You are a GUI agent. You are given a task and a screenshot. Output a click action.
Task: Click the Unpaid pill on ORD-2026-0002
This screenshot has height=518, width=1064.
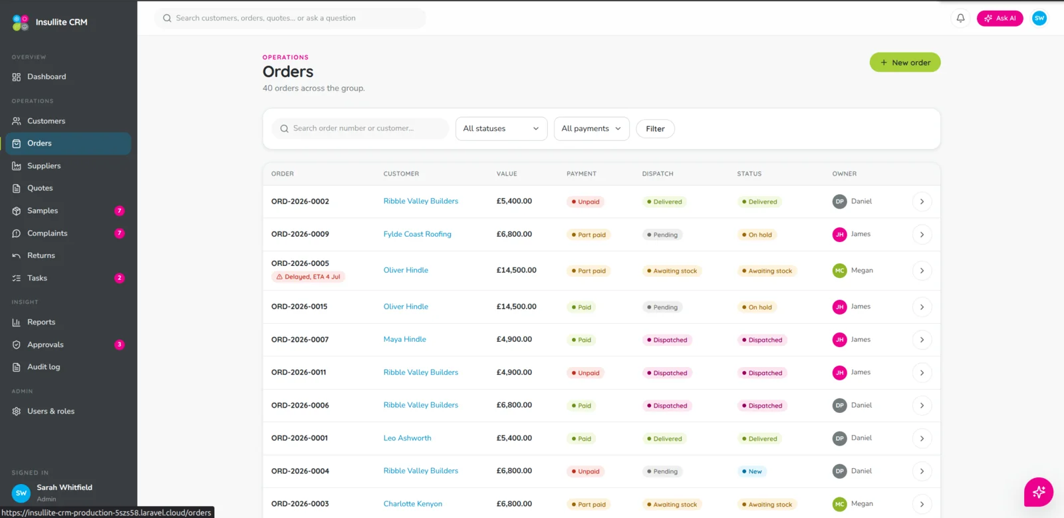click(585, 201)
